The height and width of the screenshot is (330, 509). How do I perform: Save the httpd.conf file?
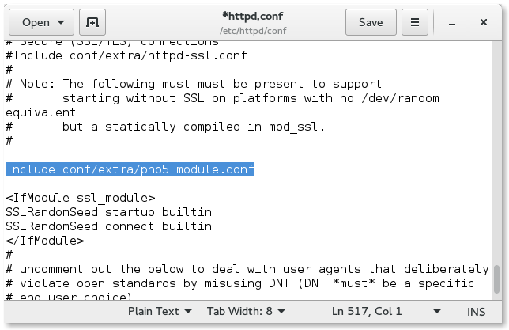371,22
